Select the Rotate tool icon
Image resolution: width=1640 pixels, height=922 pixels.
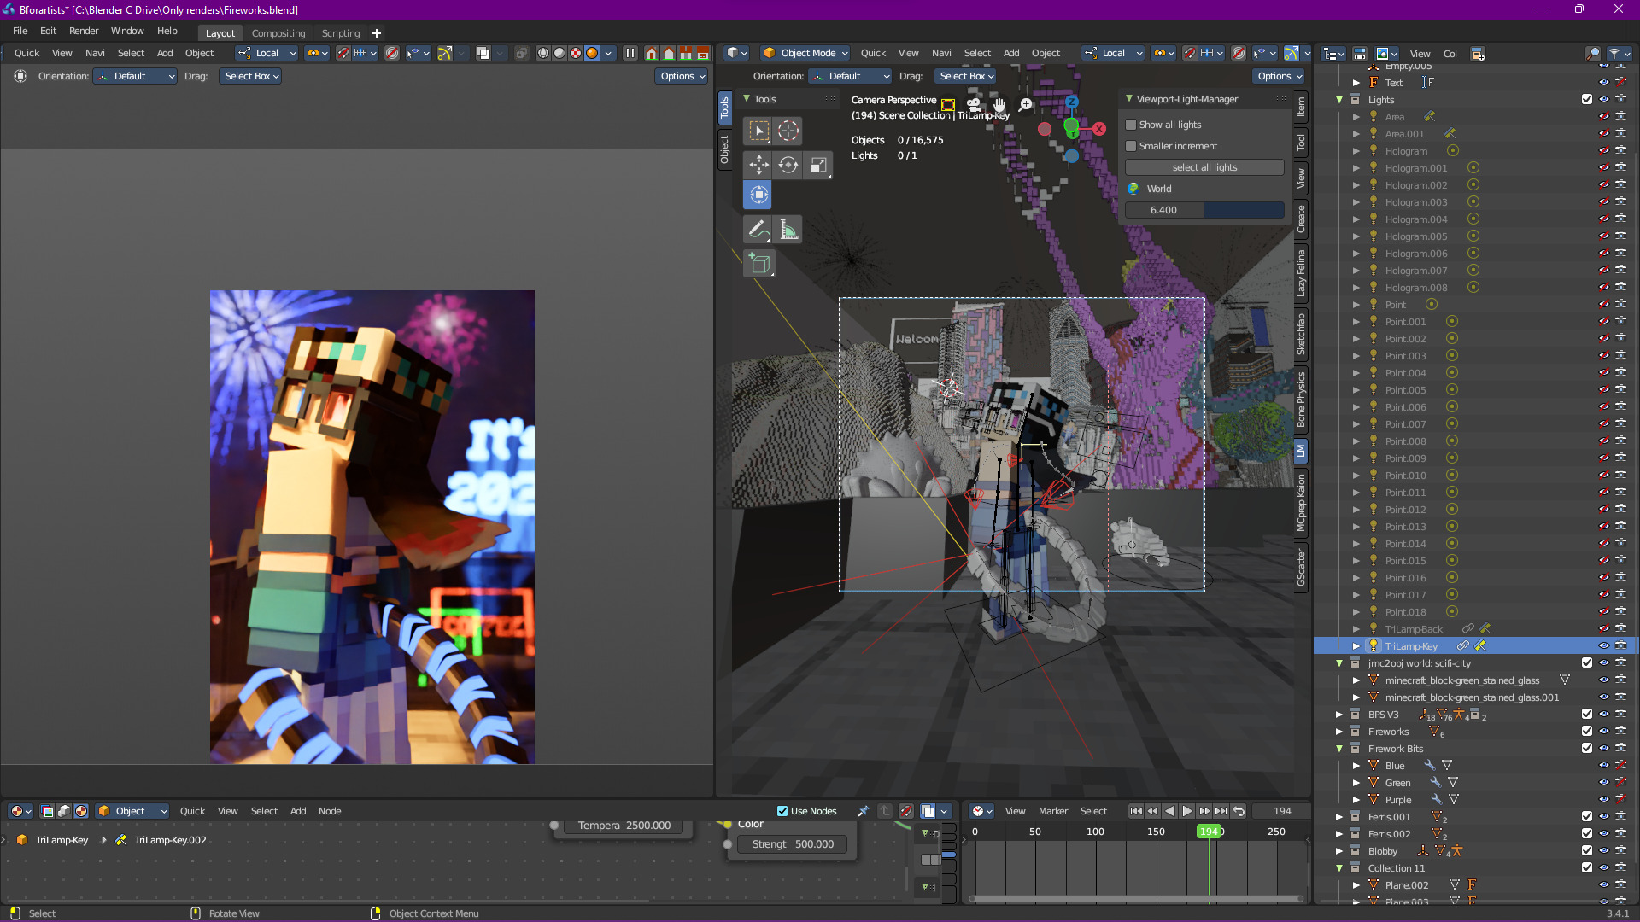(x=788, y=165)
